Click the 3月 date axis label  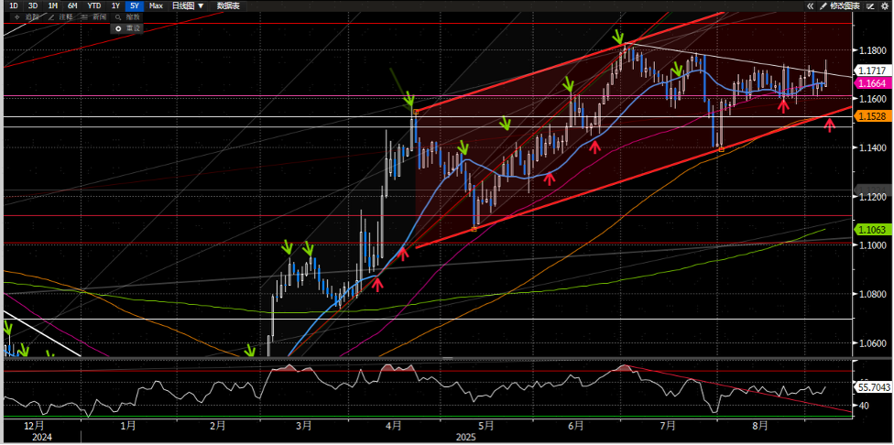click(304, 426)
